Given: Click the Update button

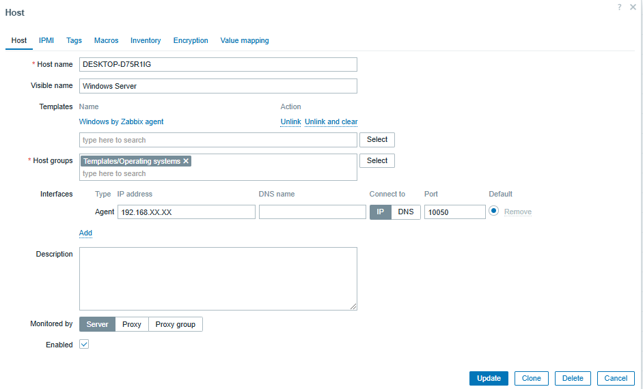Looking at the screenshot, I should 489,378.
